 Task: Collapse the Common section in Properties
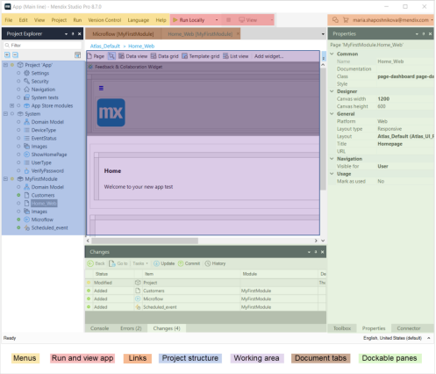point(332,54)
